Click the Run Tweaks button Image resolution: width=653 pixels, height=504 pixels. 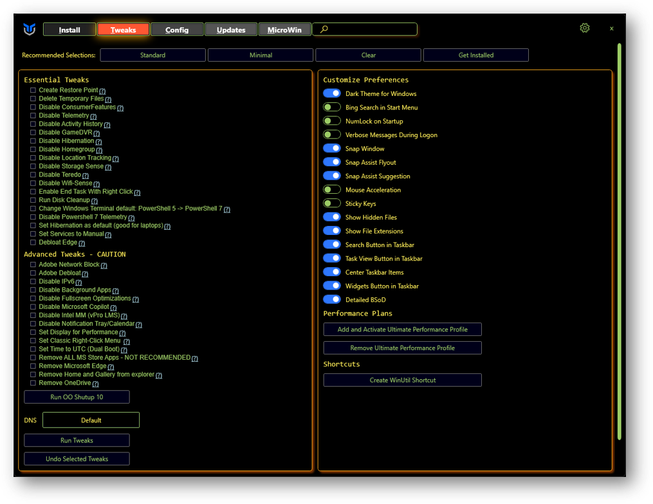(x=77, y=440)
